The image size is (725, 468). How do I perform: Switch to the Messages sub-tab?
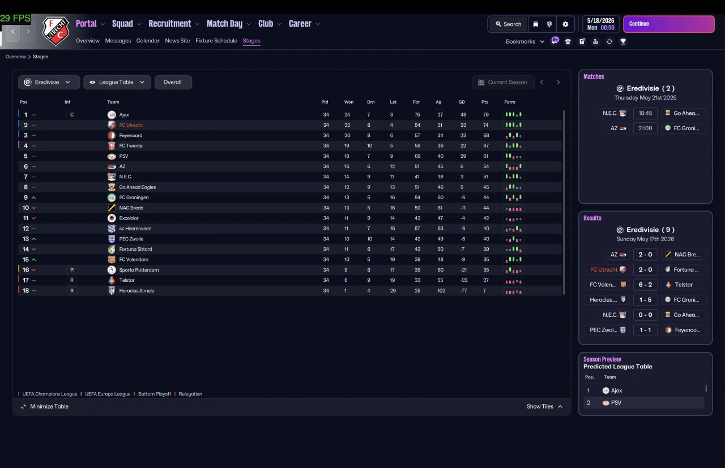coord(118,41)
